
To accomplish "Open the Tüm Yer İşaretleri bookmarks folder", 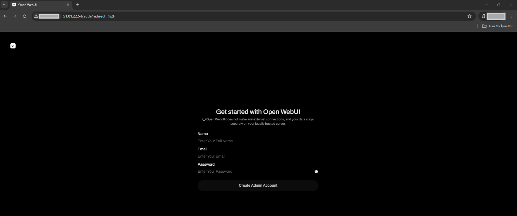I will 498,26.
